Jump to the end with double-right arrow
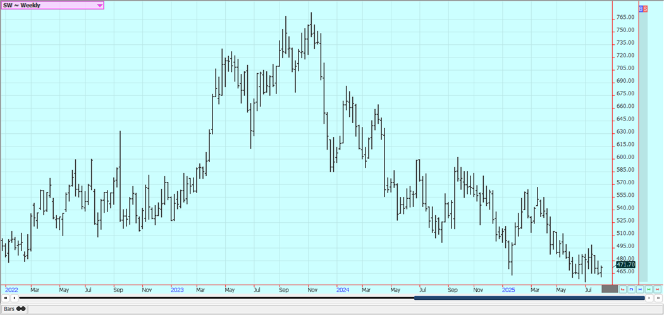 click(x=658, y=298)
